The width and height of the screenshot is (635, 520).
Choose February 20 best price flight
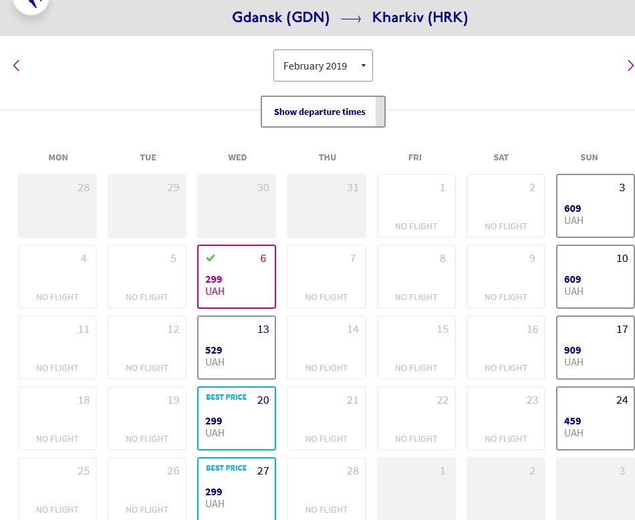(x=237, y=418)
